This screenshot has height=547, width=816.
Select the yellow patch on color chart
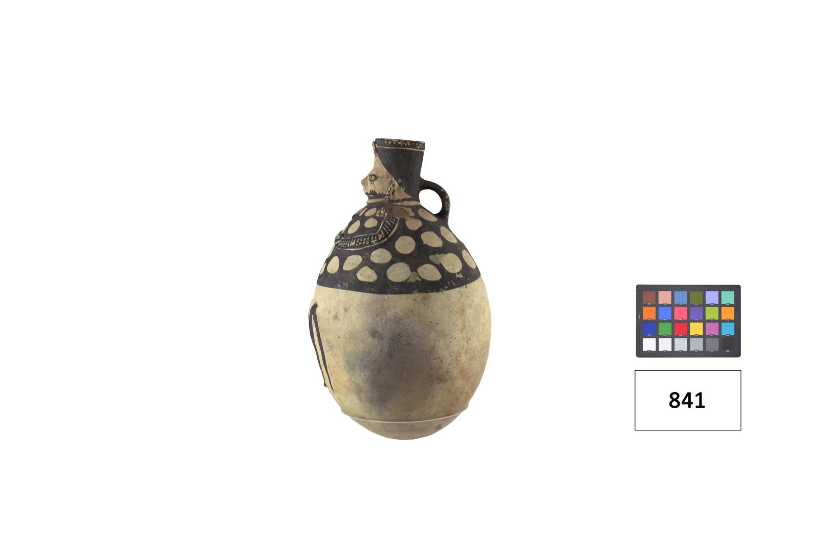coord(696,329)
